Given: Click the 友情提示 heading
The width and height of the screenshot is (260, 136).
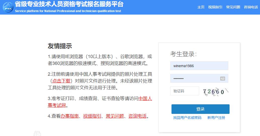Looking at the screenshot, I should (60, 46).
